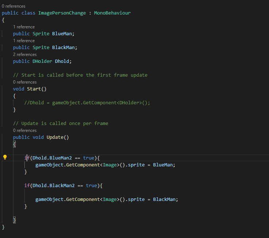
Task: Click 'true' in the BlueMan2 if condition
Action: [89, 158]
